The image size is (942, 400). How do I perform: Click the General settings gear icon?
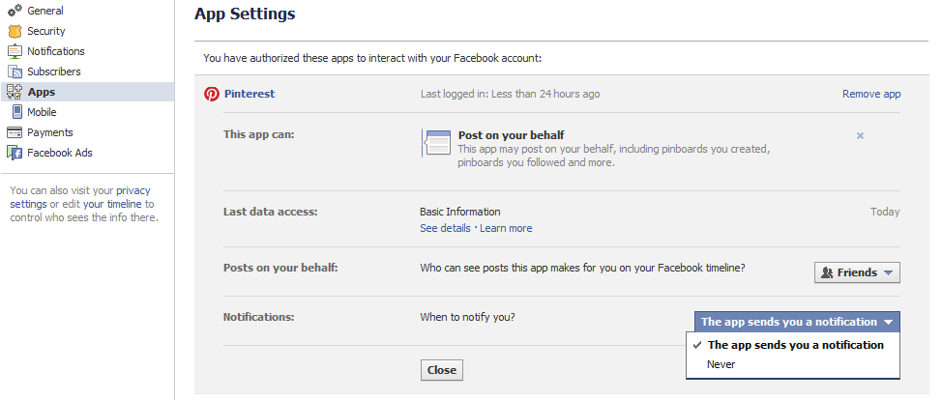click(x=15, y=11)
